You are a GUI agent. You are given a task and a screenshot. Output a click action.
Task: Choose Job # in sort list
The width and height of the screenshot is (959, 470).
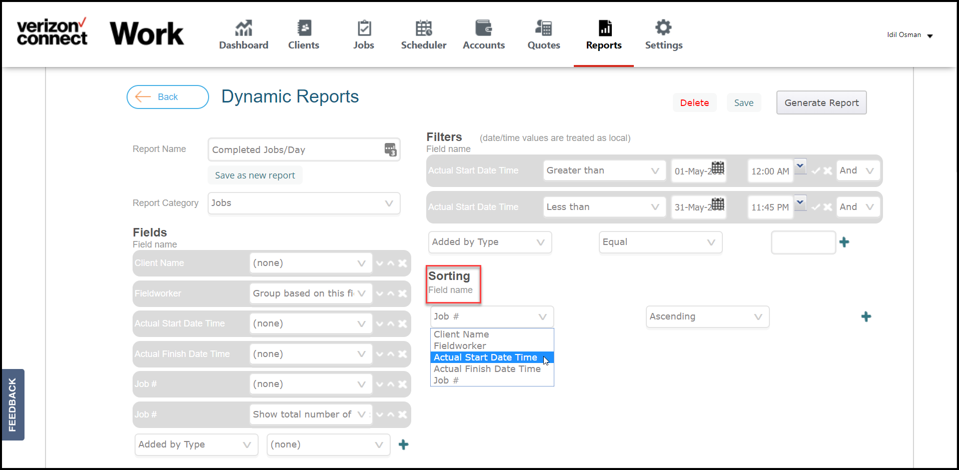492,380
